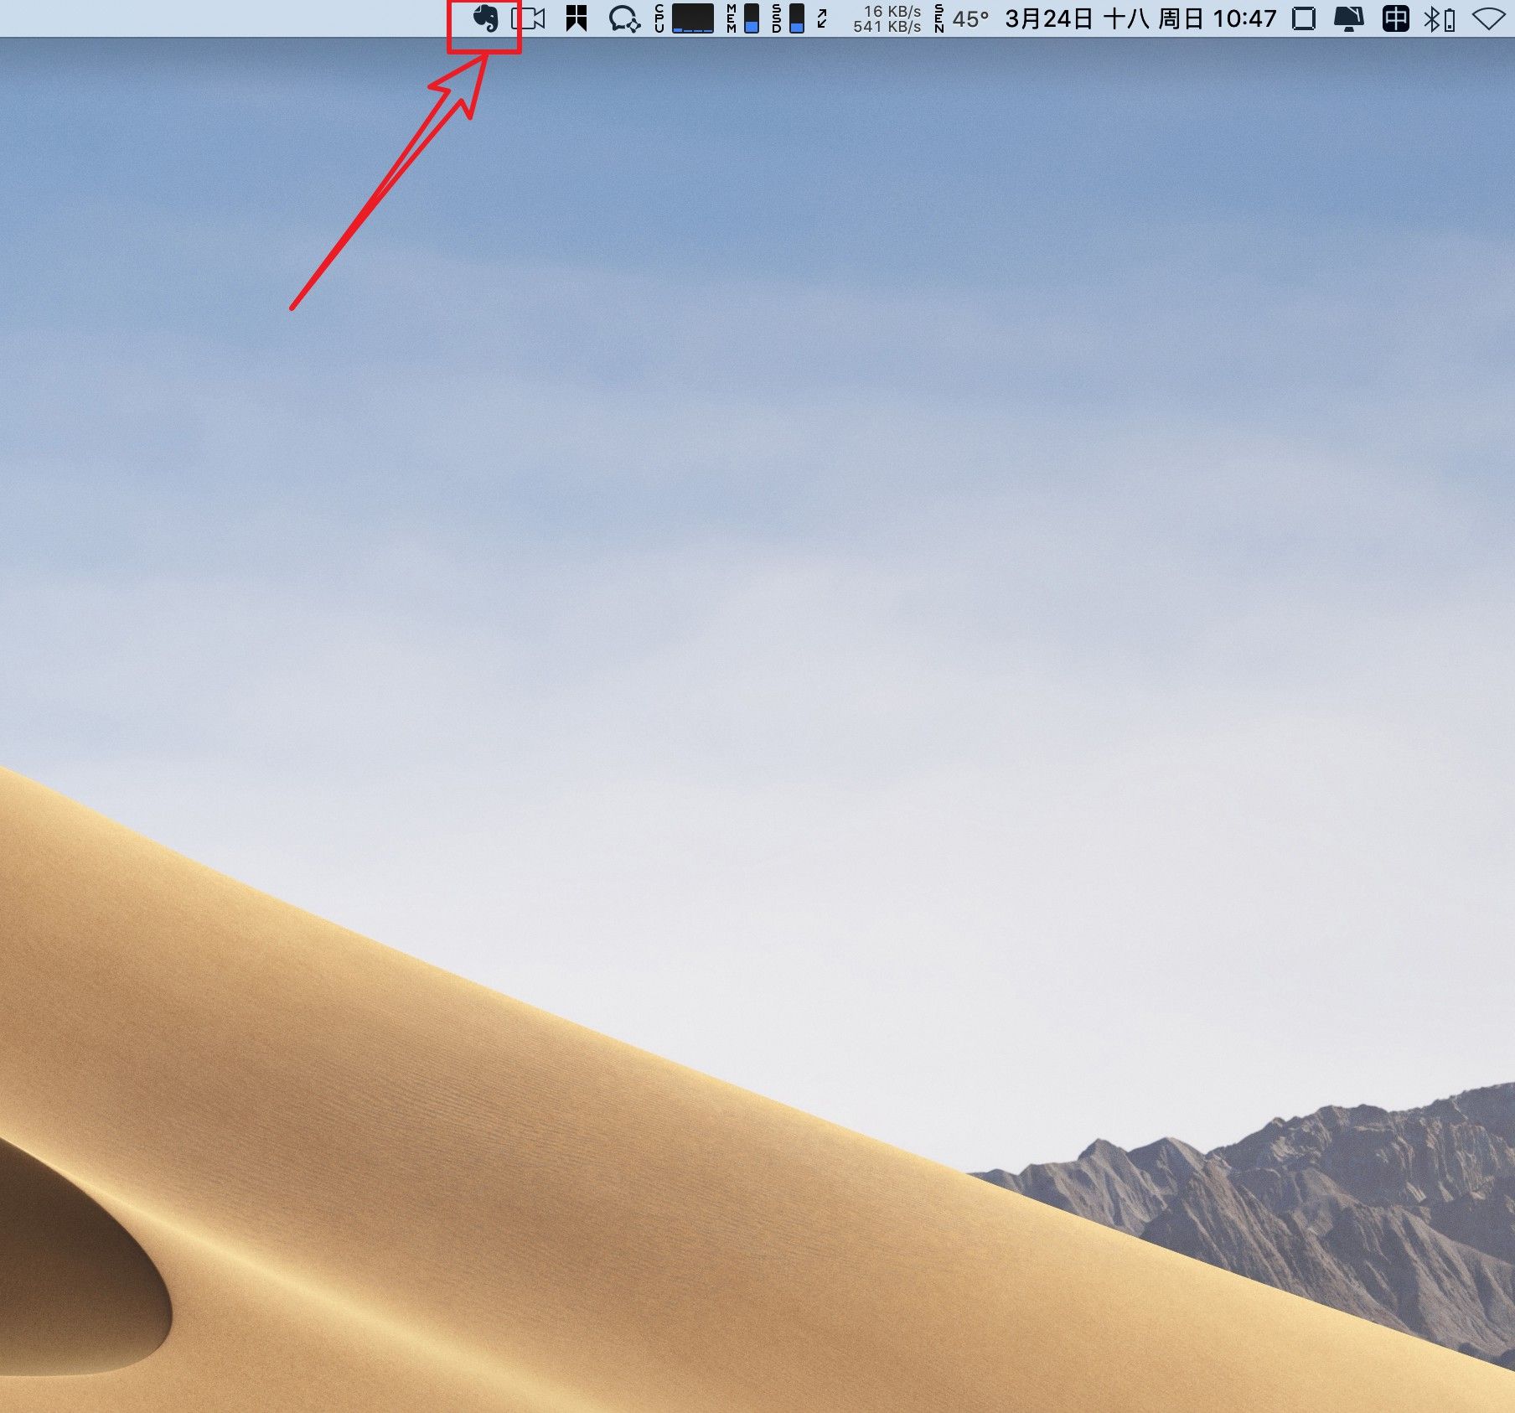Open the display mirroring monitor icon
Image resolution: width=1515 pixels, height=1413 pixels.
tap(1348, 18)
